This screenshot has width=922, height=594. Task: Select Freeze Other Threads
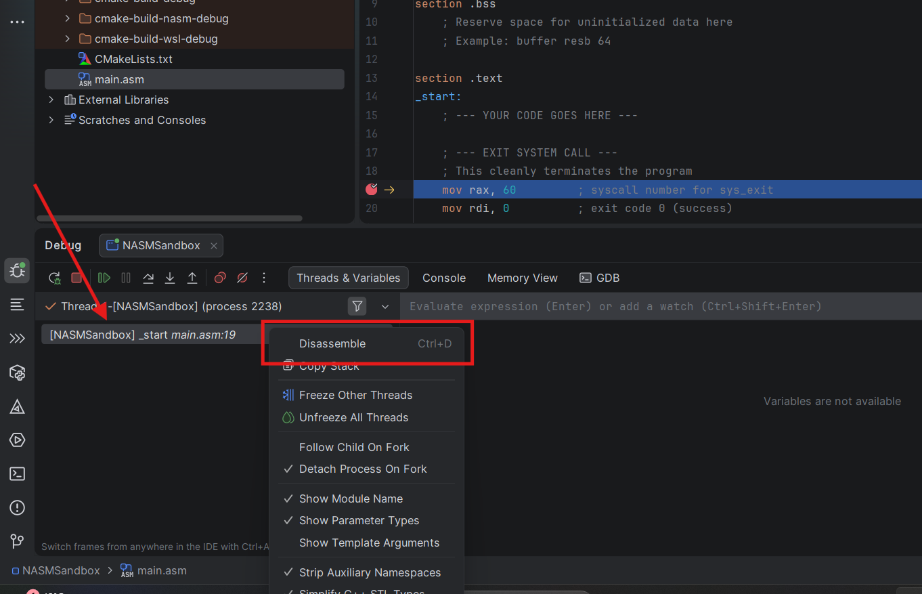366,395
